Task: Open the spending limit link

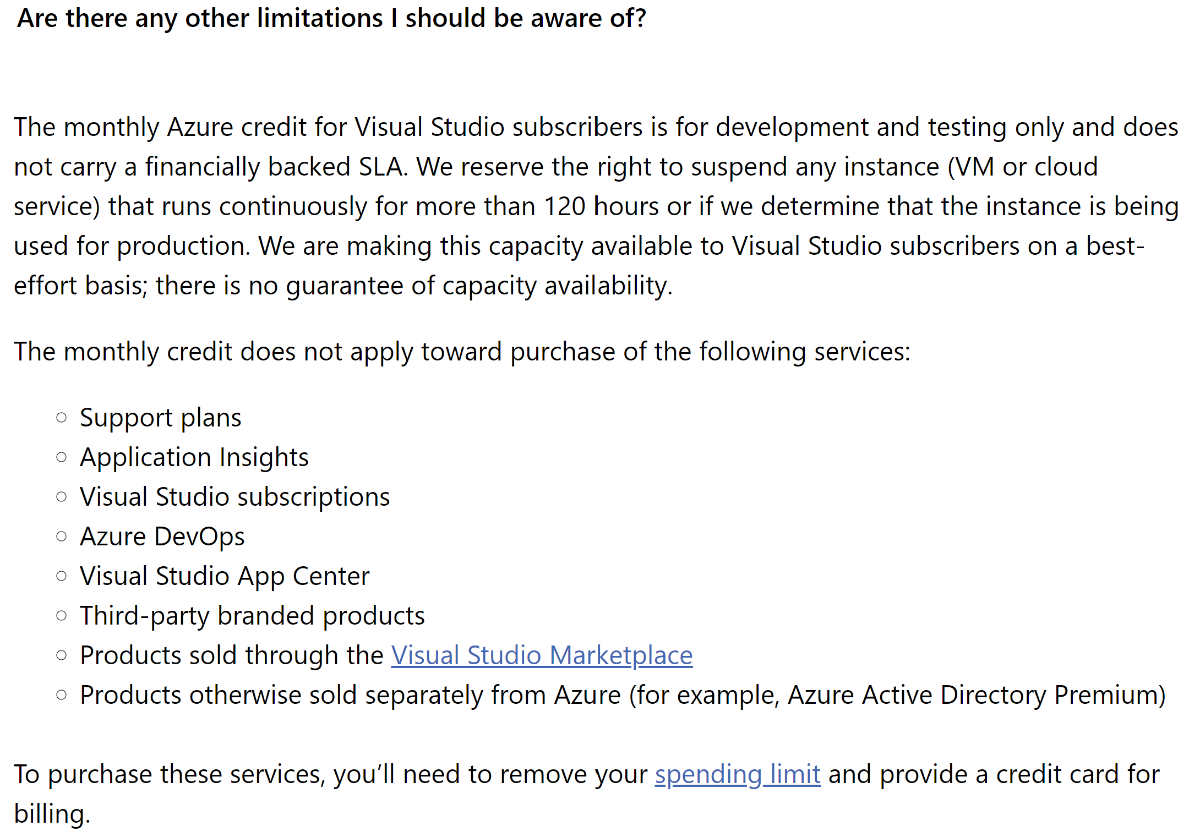Action: coord(738,774)
